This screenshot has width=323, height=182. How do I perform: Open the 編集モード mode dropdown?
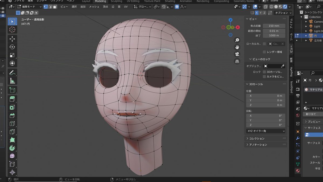(x=29, y=7)
